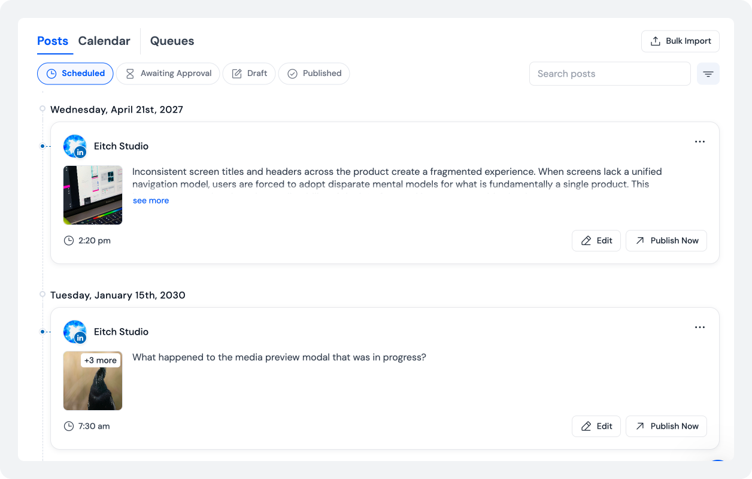Image resolution: width=752 pixels, height=479 pixels.
Task: Open three-dot menu on January 15th post
Action: (x=700, y=328)
